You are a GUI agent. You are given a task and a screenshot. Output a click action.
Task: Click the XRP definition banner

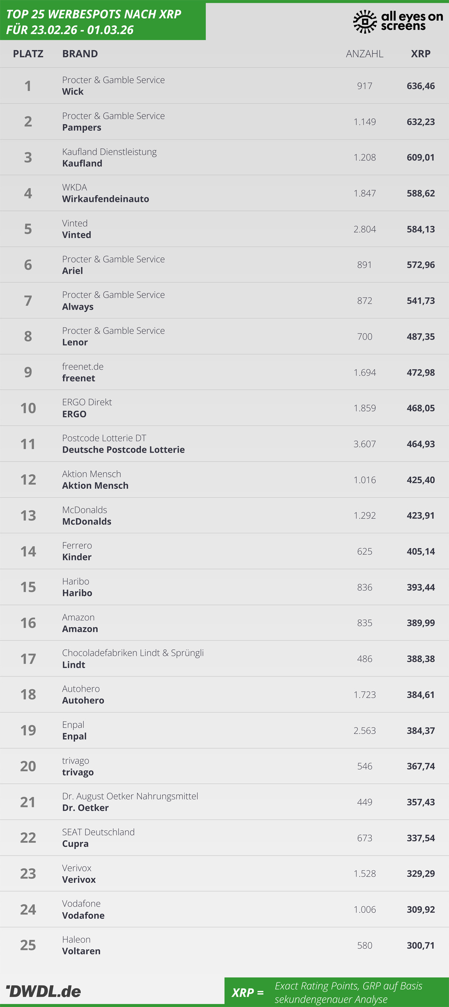pyautogui.click(x=336, y=992)
